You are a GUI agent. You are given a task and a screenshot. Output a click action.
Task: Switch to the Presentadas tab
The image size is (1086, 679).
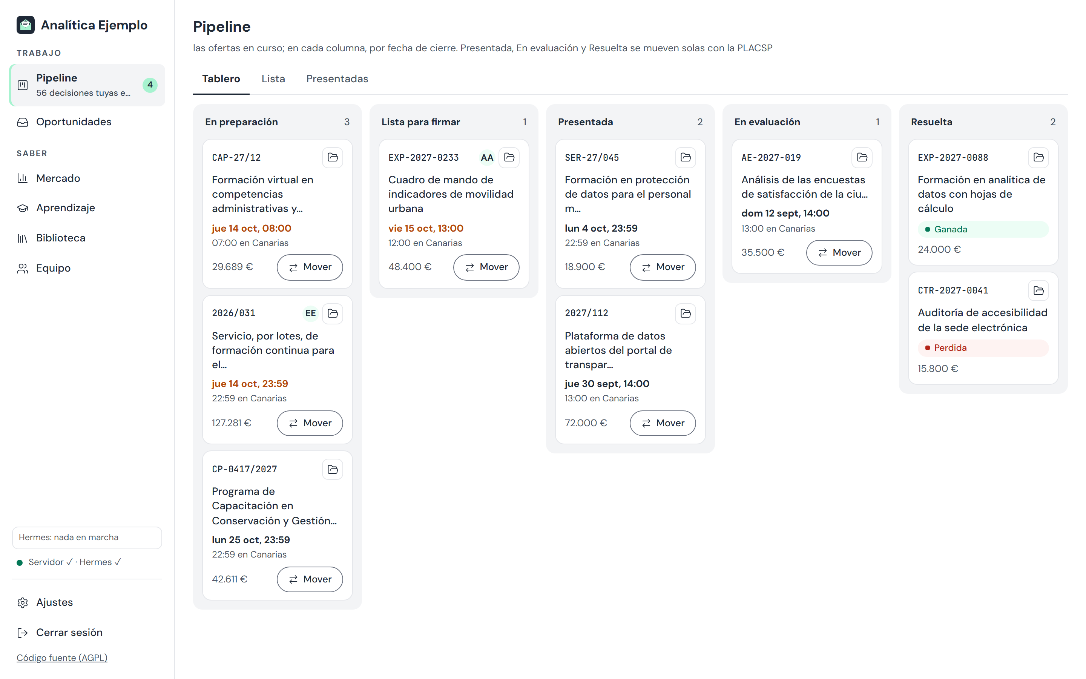pos(337,78)
